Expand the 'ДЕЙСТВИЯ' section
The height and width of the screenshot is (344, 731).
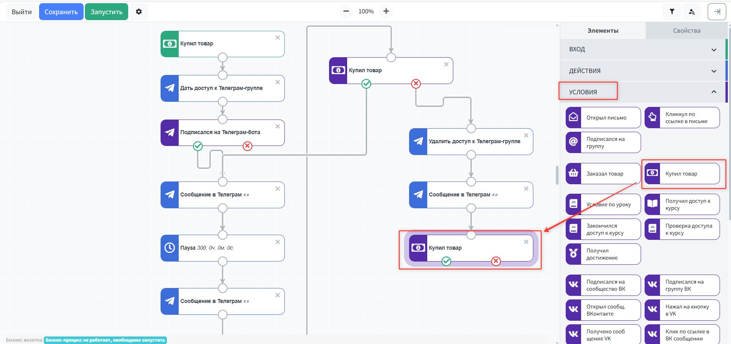point(642,71)
